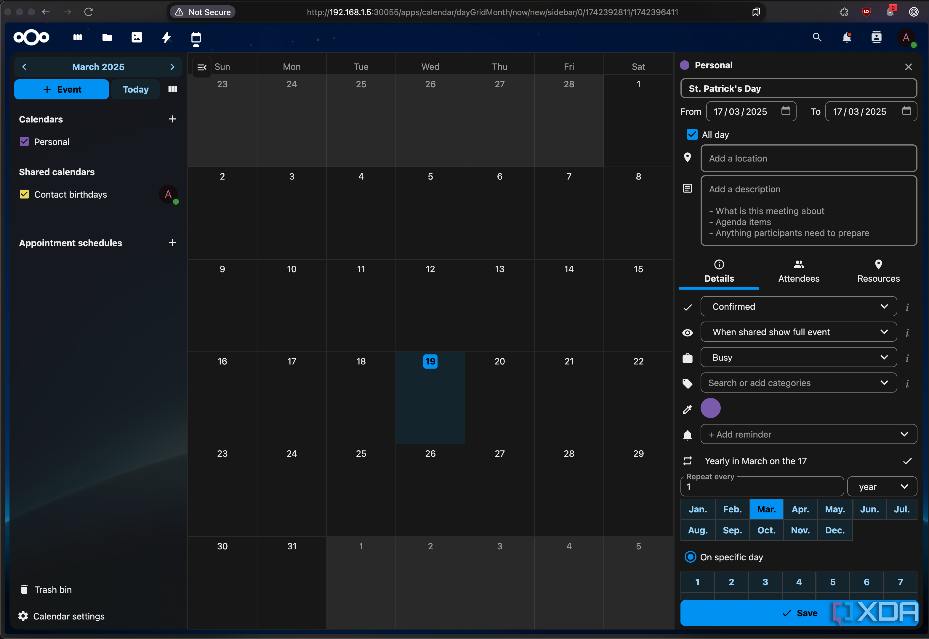
Task: Click the Add a location field
Action: [808, 158]
